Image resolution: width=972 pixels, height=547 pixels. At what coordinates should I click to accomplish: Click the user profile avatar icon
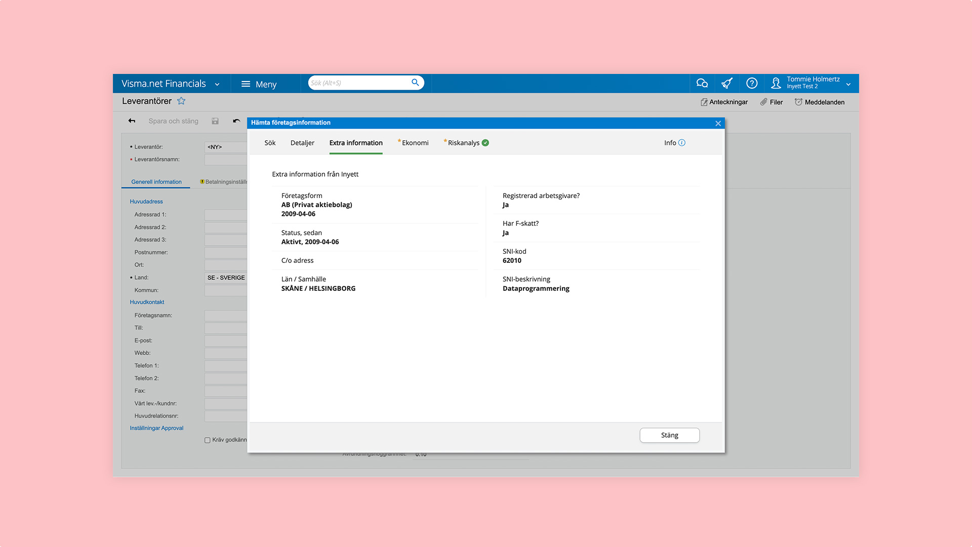tap(776, 83)
